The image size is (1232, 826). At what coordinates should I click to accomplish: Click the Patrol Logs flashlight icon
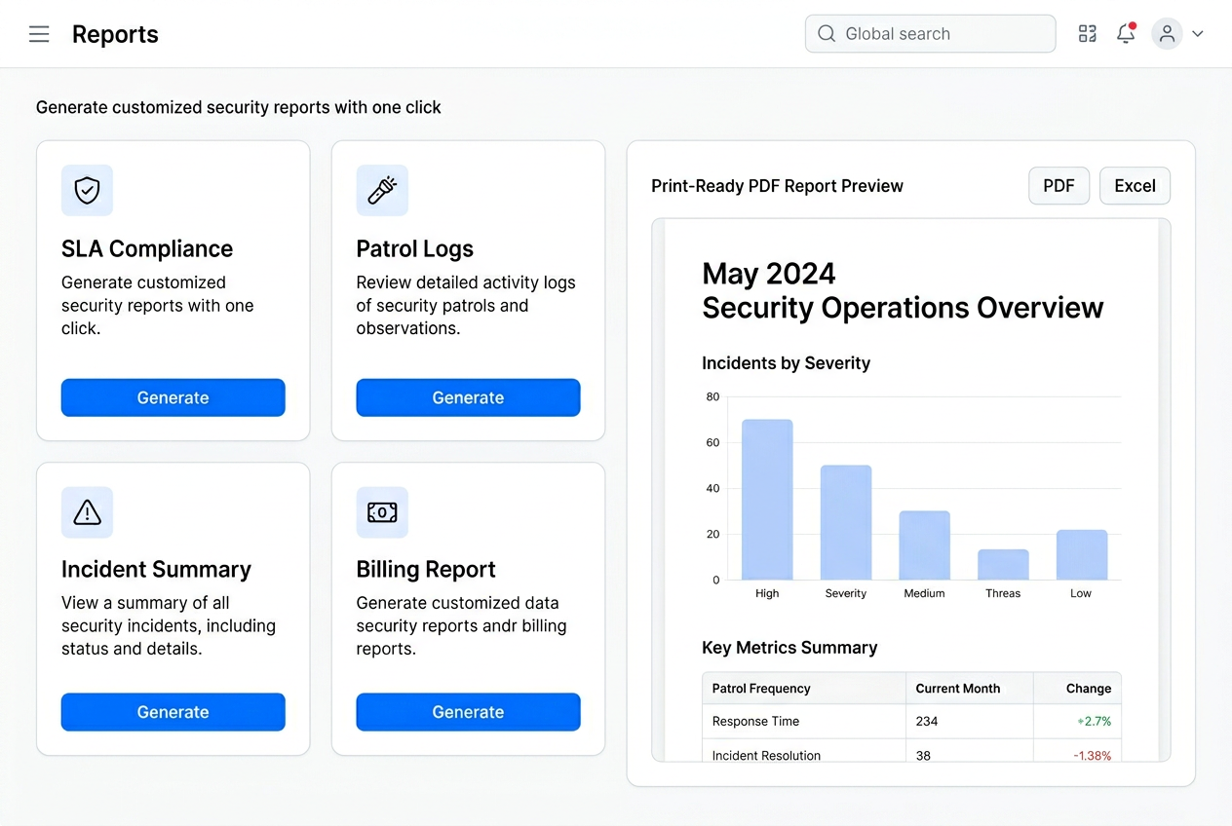tap(382, 190)
